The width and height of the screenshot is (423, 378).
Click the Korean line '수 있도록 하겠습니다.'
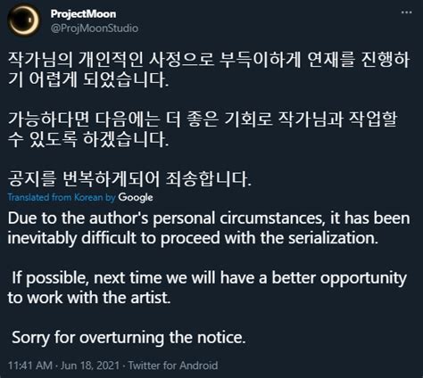(88, 139)
